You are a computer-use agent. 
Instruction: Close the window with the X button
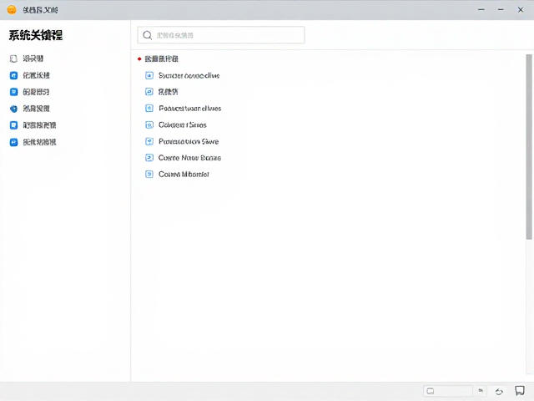(521, 10)
